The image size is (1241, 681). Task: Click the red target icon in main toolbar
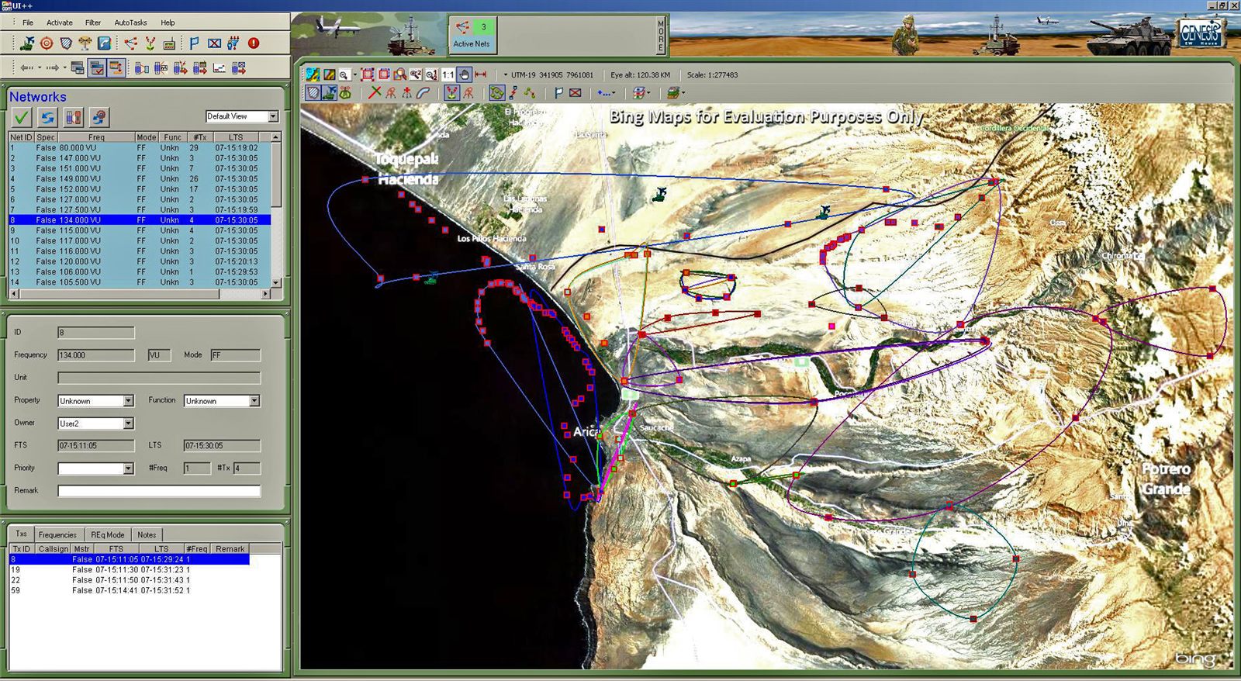coord(47,43)
